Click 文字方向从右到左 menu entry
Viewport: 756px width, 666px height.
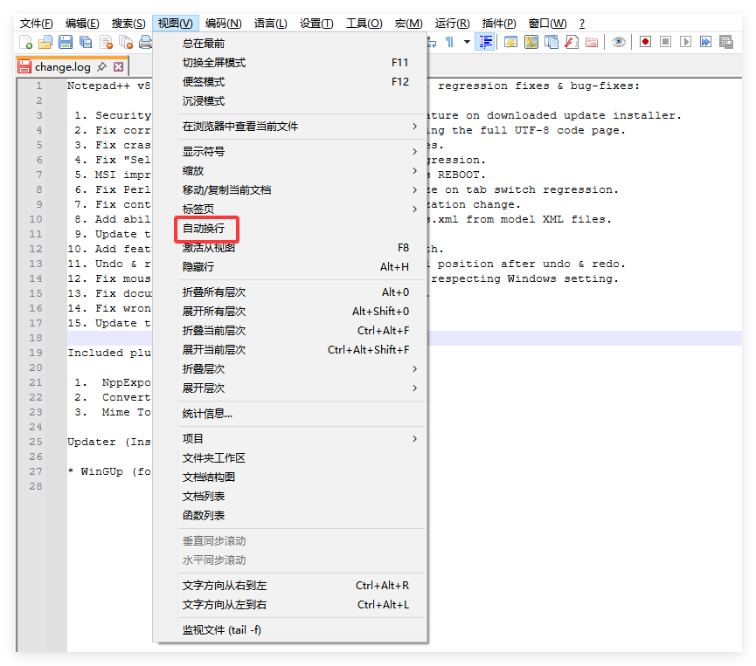click(x=290, y=586)
